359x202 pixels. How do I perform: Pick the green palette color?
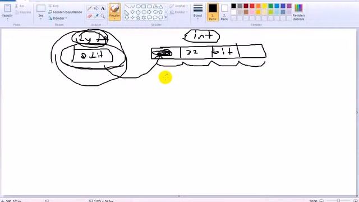[x=271, y=6]
